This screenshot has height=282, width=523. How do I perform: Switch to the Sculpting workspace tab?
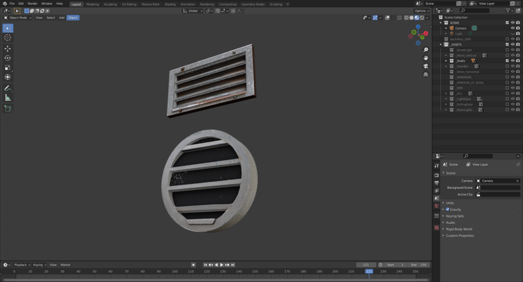110,4
